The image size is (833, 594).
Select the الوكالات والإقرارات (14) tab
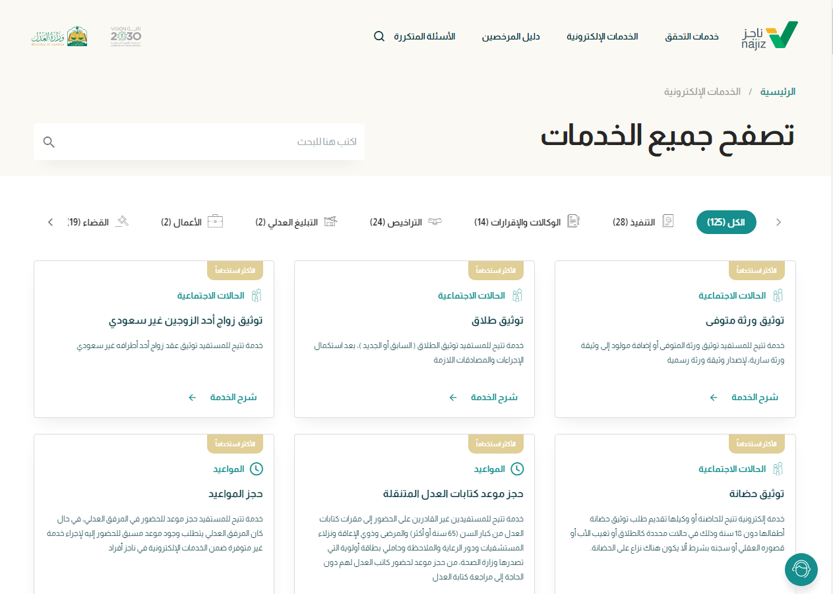coord(527,222)
